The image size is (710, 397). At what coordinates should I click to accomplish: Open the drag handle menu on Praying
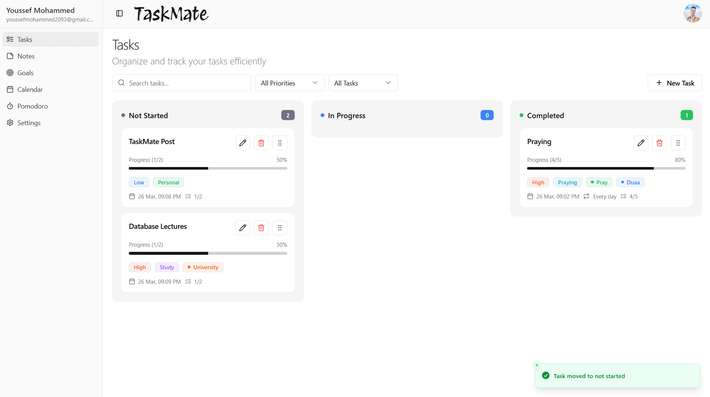pos(678,143)
